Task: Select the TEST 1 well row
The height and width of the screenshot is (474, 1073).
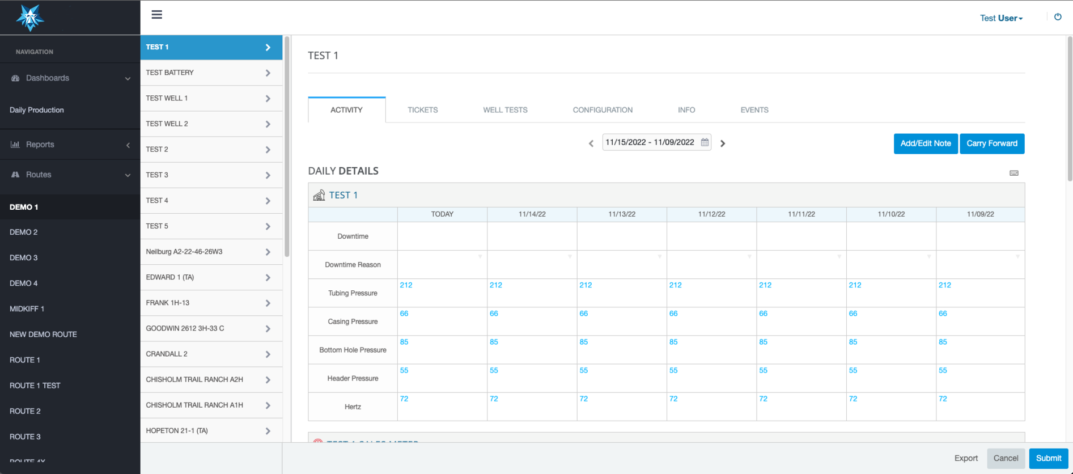Action: (211, 47)
